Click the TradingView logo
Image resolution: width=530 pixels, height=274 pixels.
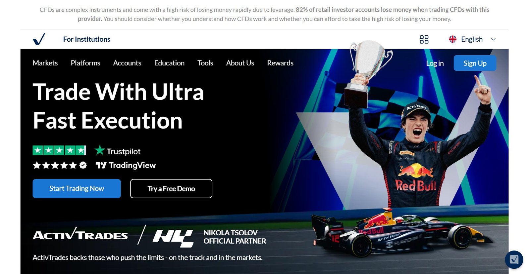tap(126, 165)
